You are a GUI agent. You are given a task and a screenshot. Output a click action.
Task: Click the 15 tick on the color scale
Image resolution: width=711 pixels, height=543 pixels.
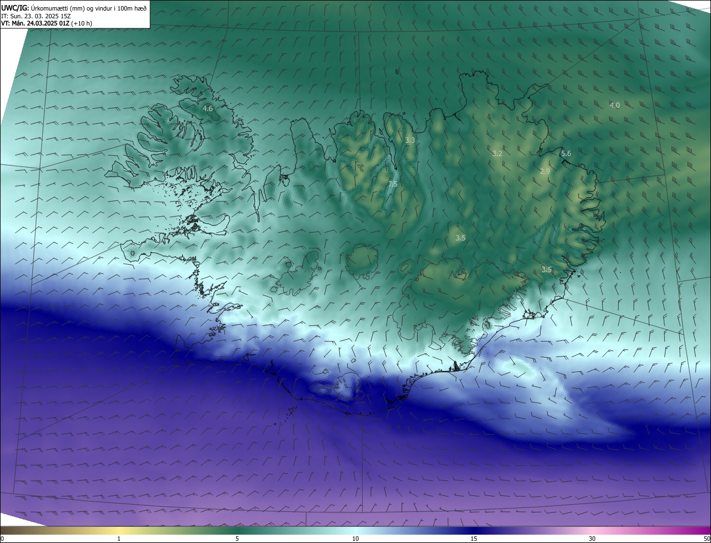point(474,539)
